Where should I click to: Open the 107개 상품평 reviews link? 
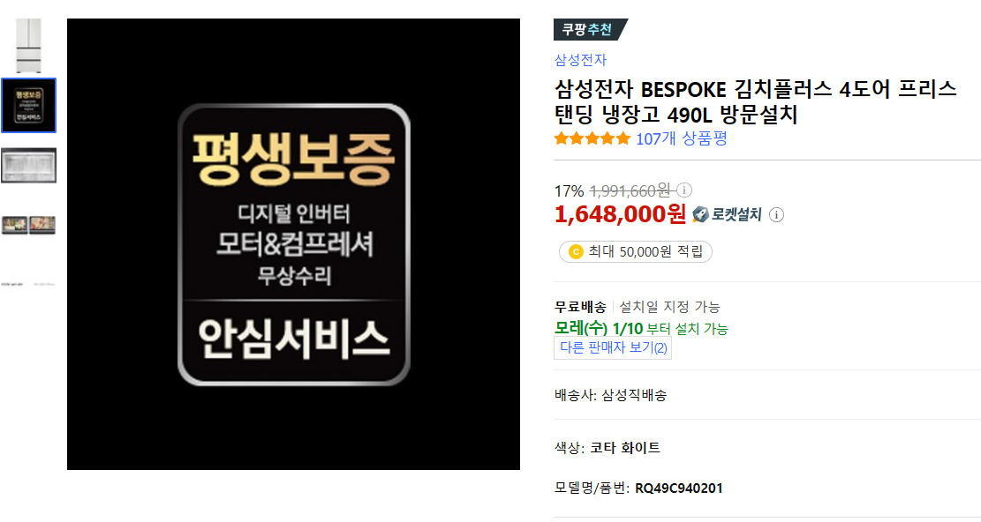click(x=682, y=138)
